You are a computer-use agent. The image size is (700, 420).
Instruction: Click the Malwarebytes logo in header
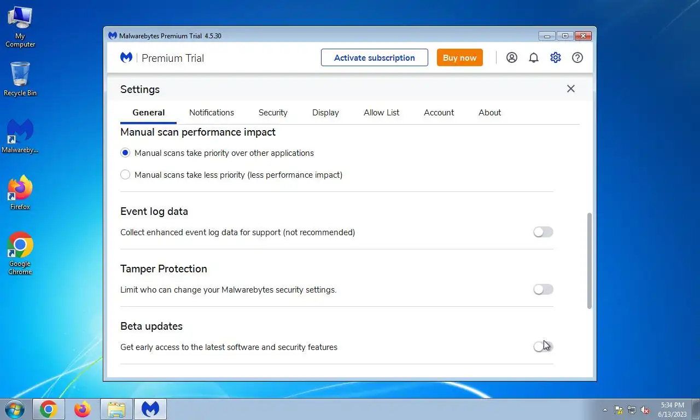[x=126, y=57]
